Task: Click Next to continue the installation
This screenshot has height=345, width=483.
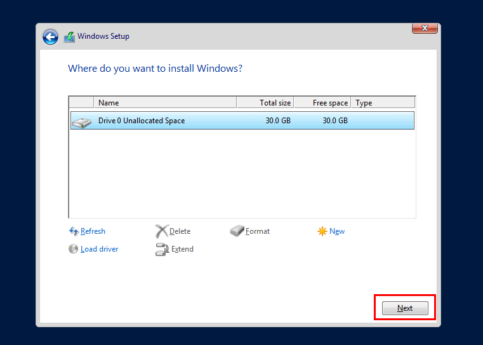Action: coord(405,308)
